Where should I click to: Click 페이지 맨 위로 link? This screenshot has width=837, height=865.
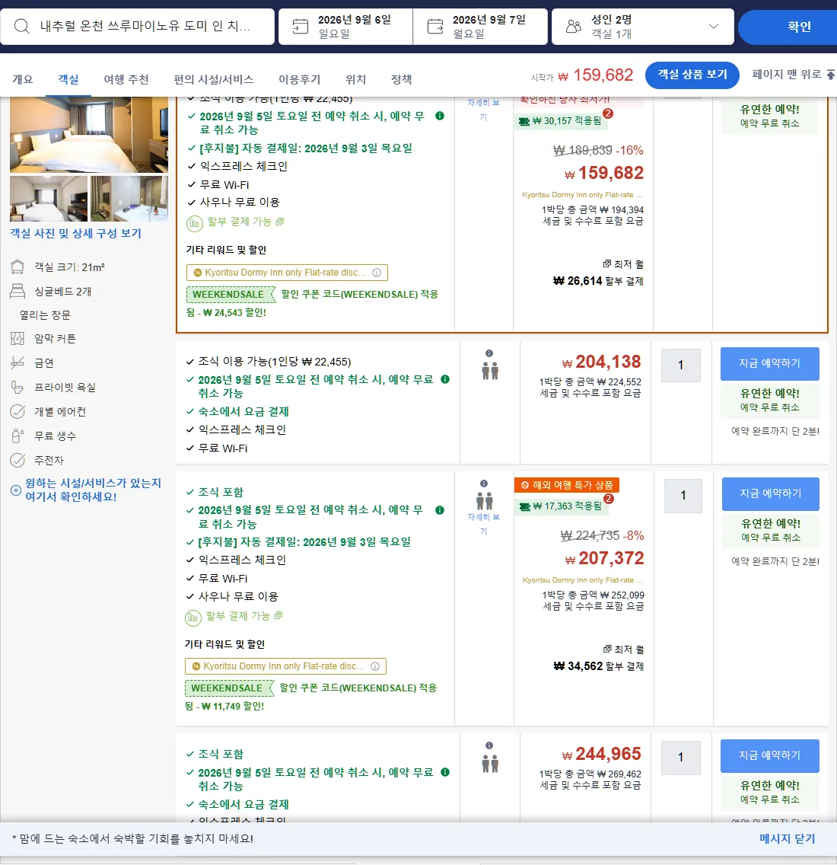click(793, 74)
